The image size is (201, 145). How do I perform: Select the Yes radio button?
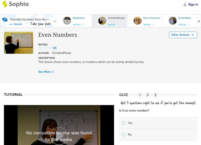coord(124,123)
